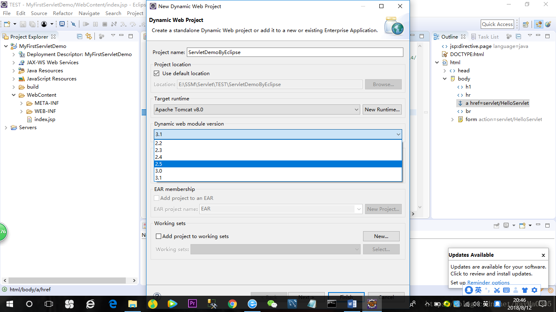Click the Outline view tab icon
This screenshot has height=312, width=556.
tap(437, 37)
